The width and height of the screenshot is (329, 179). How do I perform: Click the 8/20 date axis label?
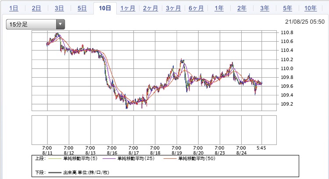click(x=198, y=153)
